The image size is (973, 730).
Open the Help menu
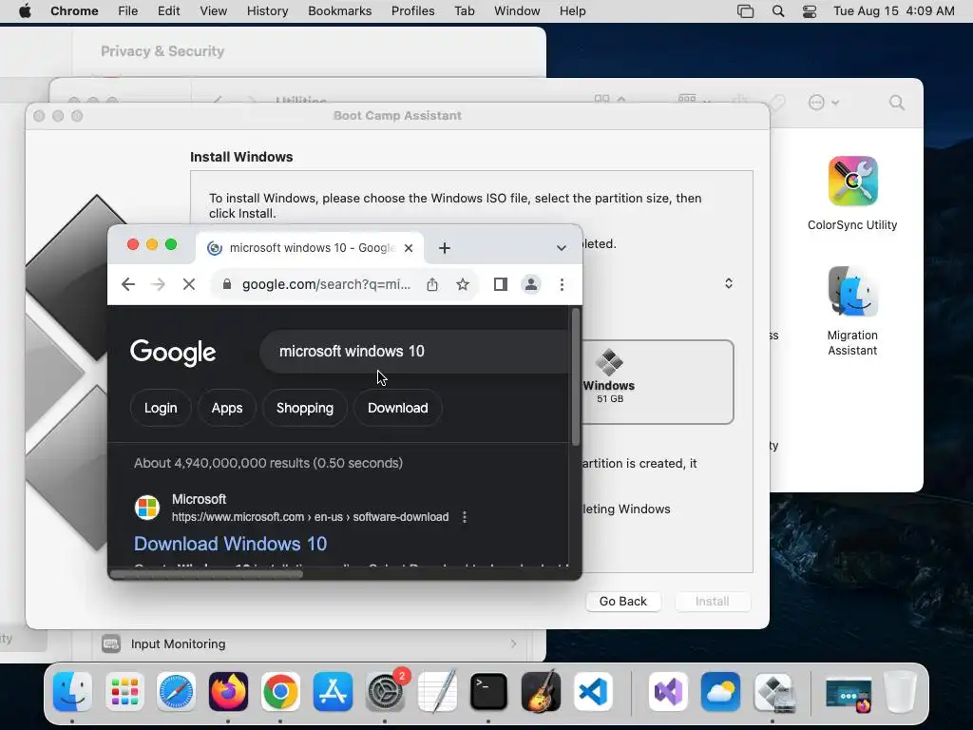click(x=572, y=11)
